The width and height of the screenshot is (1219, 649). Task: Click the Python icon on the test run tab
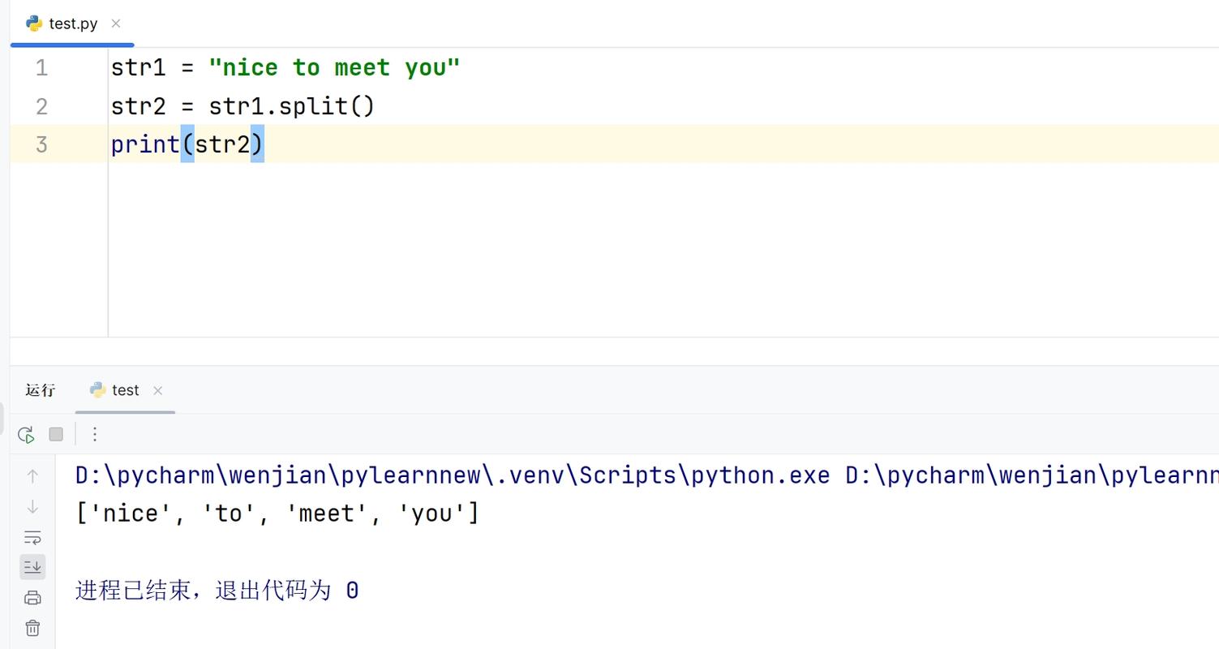click(97, 390)
